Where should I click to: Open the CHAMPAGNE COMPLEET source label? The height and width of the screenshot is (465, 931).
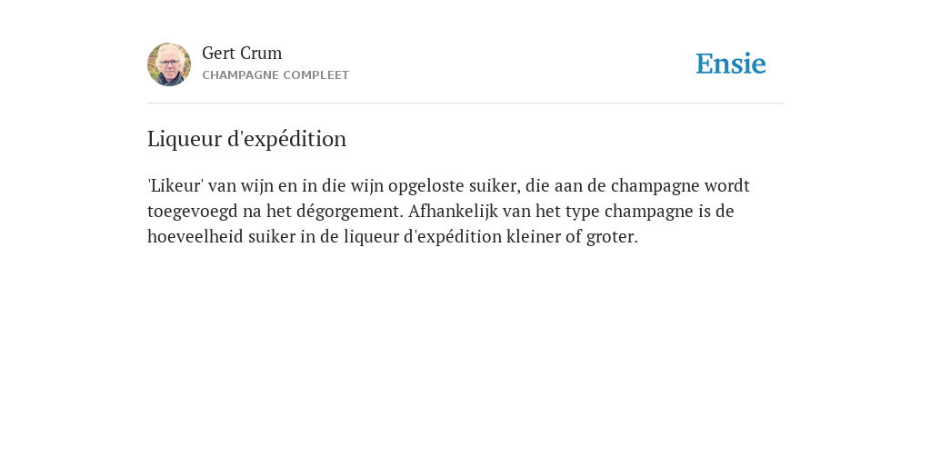point(275,75)
